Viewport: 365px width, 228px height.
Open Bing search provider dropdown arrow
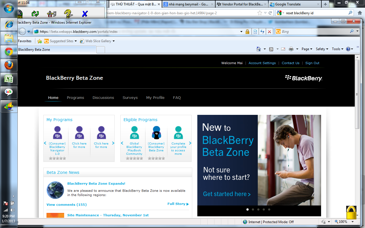(358, 32)
